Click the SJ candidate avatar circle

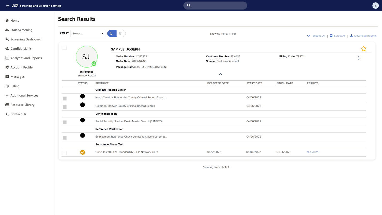(x=87, y=57)
